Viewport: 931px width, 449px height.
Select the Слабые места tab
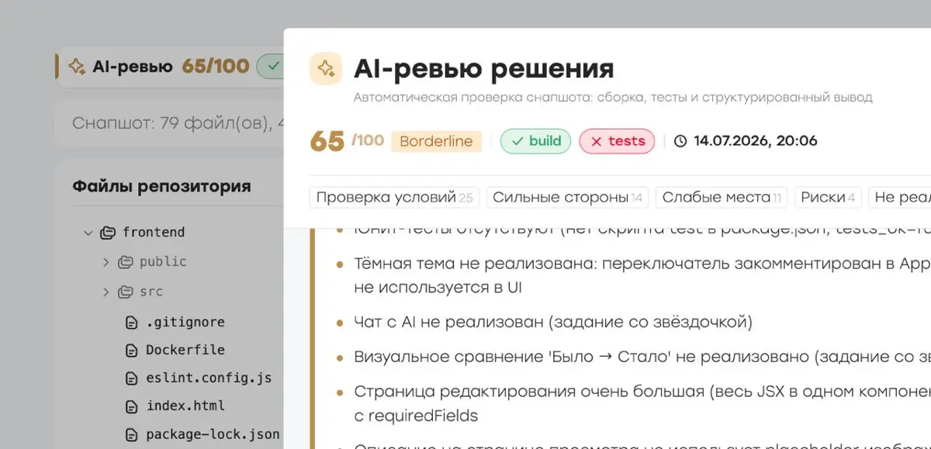(722, 197)
